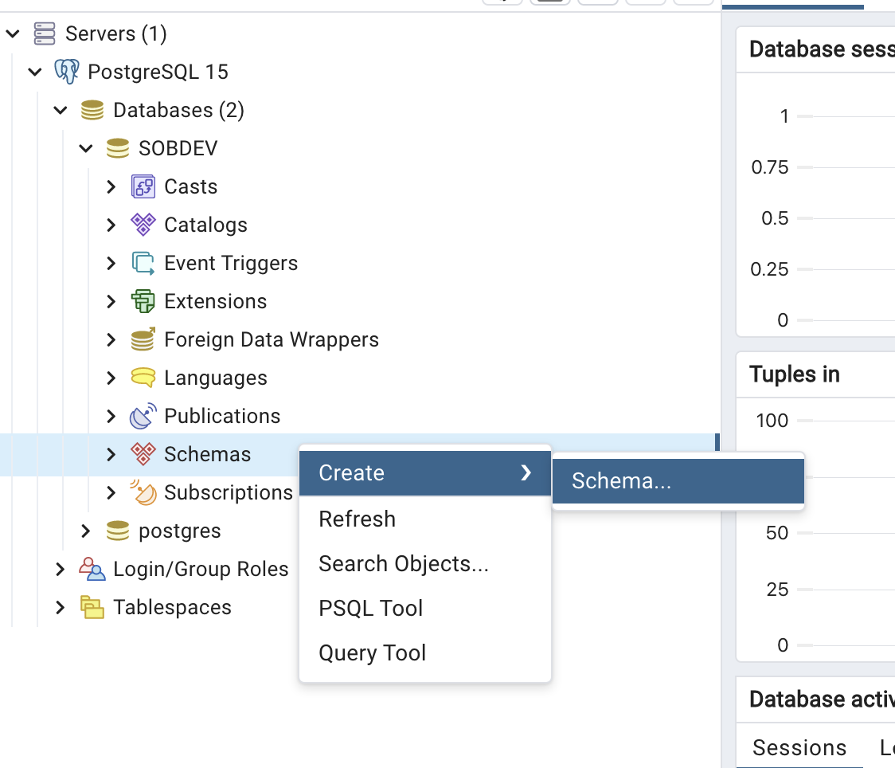Choose Schema... from the Create submenu
This screenshot has height=768, width=895.
coord(678,480)
